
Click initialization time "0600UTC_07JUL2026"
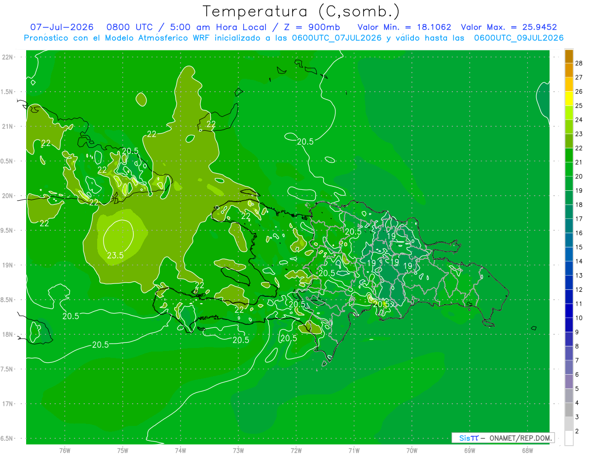336,38
